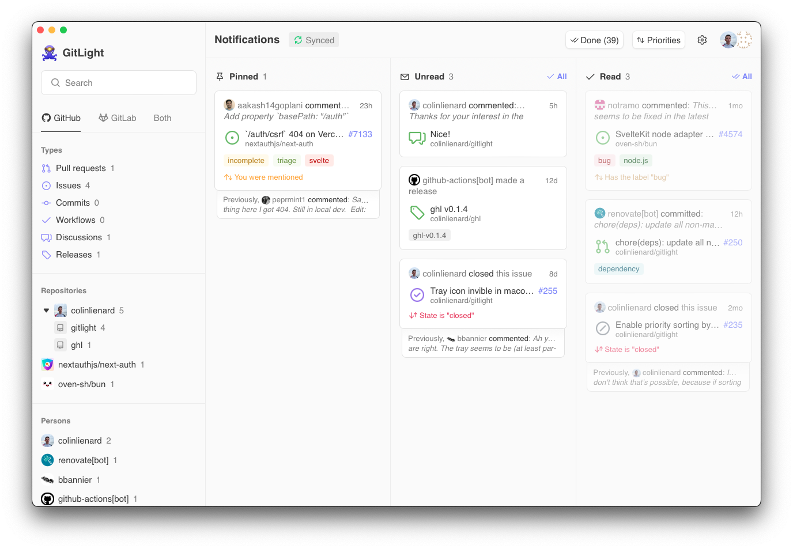This screenshot has height=549, width=793.
Task: Open previous comment by bbannier
Action: (483, 343)
